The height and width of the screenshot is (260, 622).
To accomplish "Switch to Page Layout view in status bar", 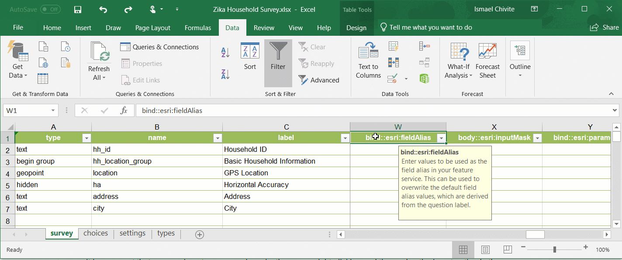I will tap(485, 250).
